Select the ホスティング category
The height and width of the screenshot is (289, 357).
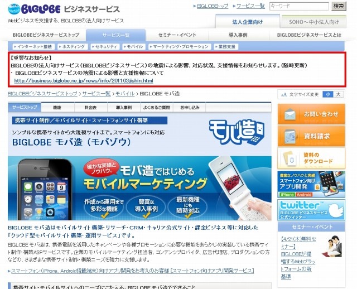pyautogui.click(x=73, y=47)
